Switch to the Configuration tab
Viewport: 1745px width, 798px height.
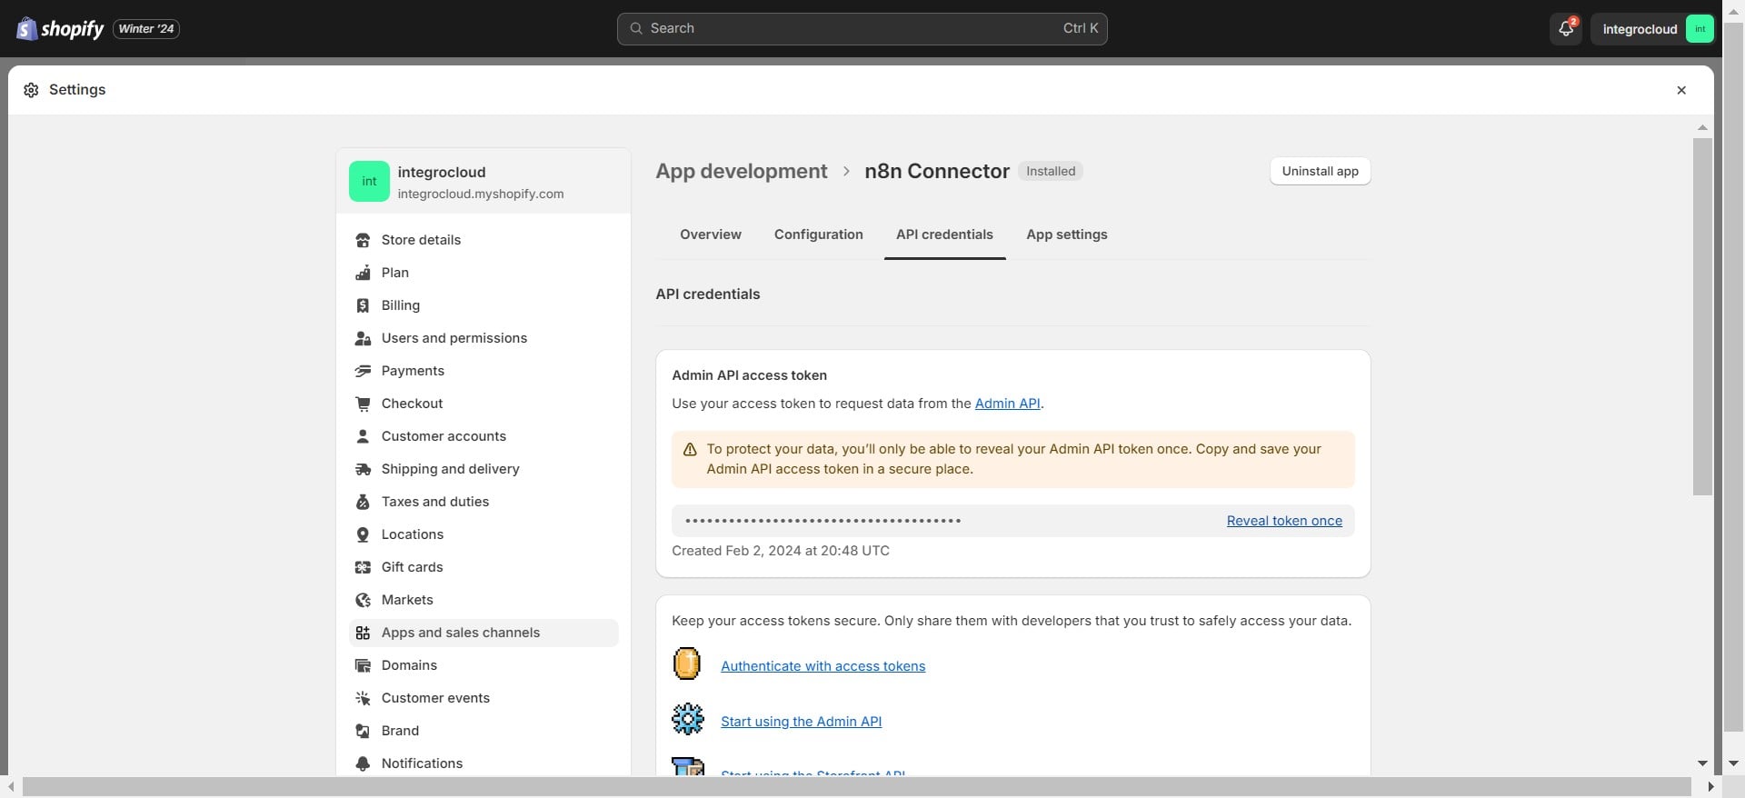(x=818, y=234)
